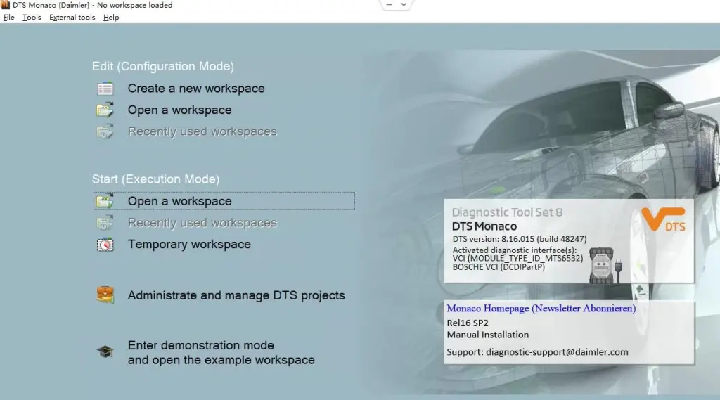Image resolution: width=720 pixels, height=400 pixels.
Task: Click Open a workspace under Edit mode
Action: pyautogui.click(x=179, y=110)
